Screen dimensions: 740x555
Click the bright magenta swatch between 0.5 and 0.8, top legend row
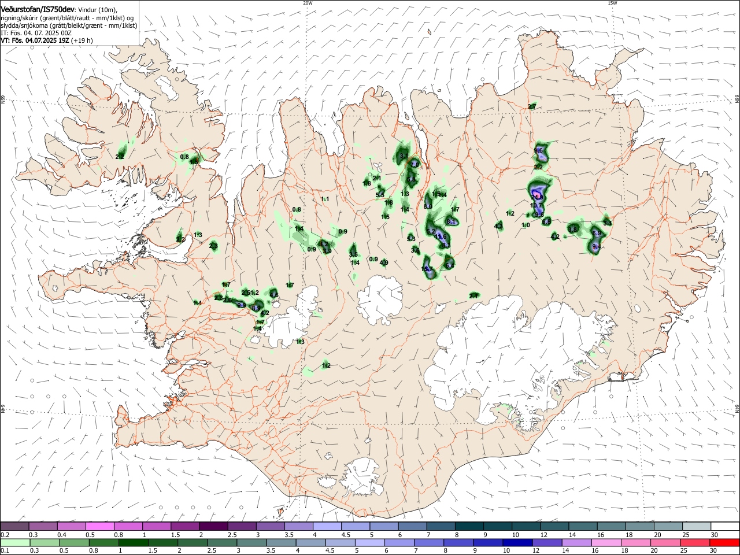100,526
